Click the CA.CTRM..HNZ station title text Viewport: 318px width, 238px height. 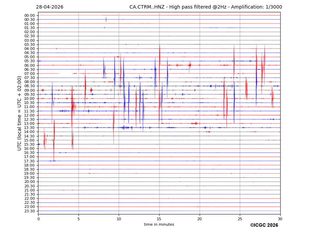(x=147, y=7)
